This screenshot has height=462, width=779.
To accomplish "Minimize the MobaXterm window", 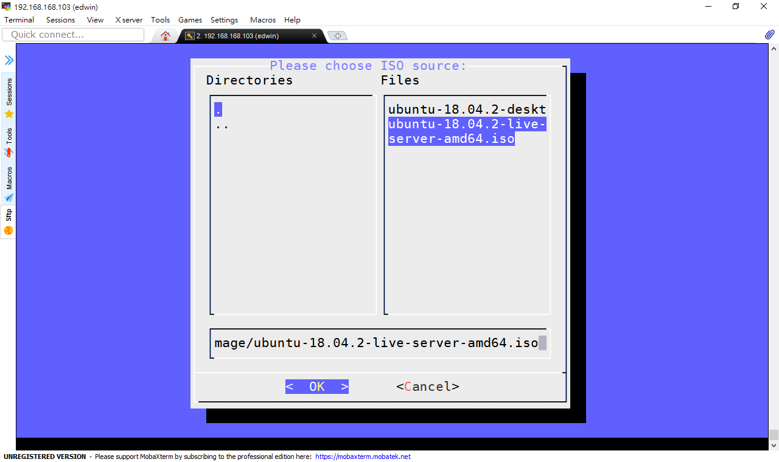I will click(x=708, y=7).
